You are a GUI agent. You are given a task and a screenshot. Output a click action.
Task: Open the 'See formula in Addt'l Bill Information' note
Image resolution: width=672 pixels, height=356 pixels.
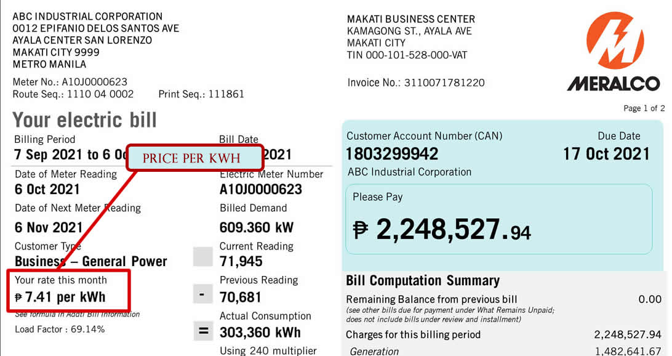[x=78, y=314]
